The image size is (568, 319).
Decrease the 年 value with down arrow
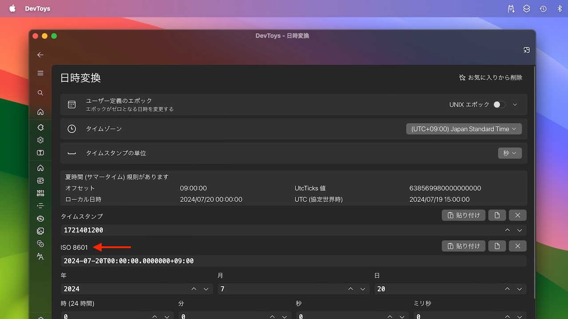click(206, 289)
